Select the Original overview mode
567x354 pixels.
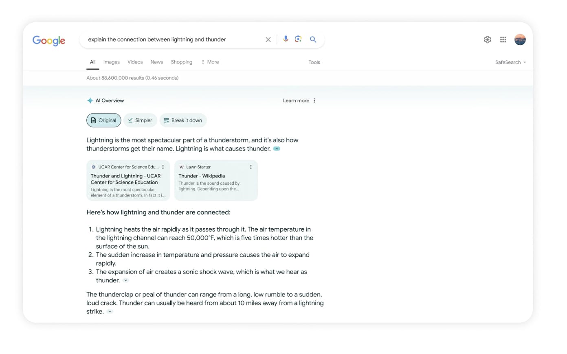click(x=103, y=120)
